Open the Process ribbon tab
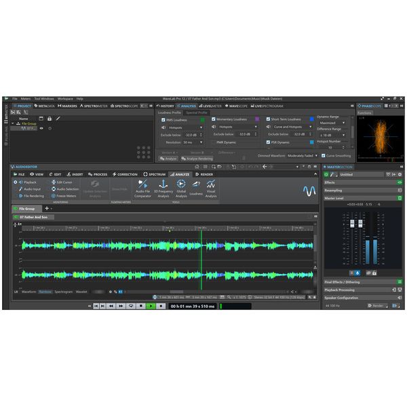This screenshot has height=407, width=407. 98,174
